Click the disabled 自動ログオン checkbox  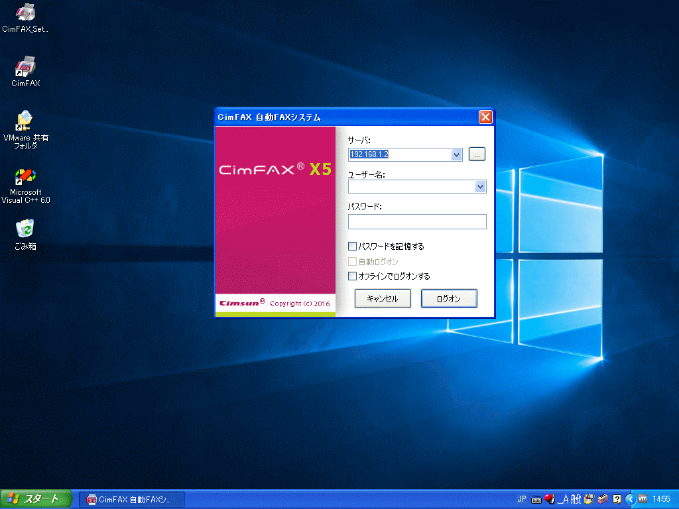(x=353, y=261)
